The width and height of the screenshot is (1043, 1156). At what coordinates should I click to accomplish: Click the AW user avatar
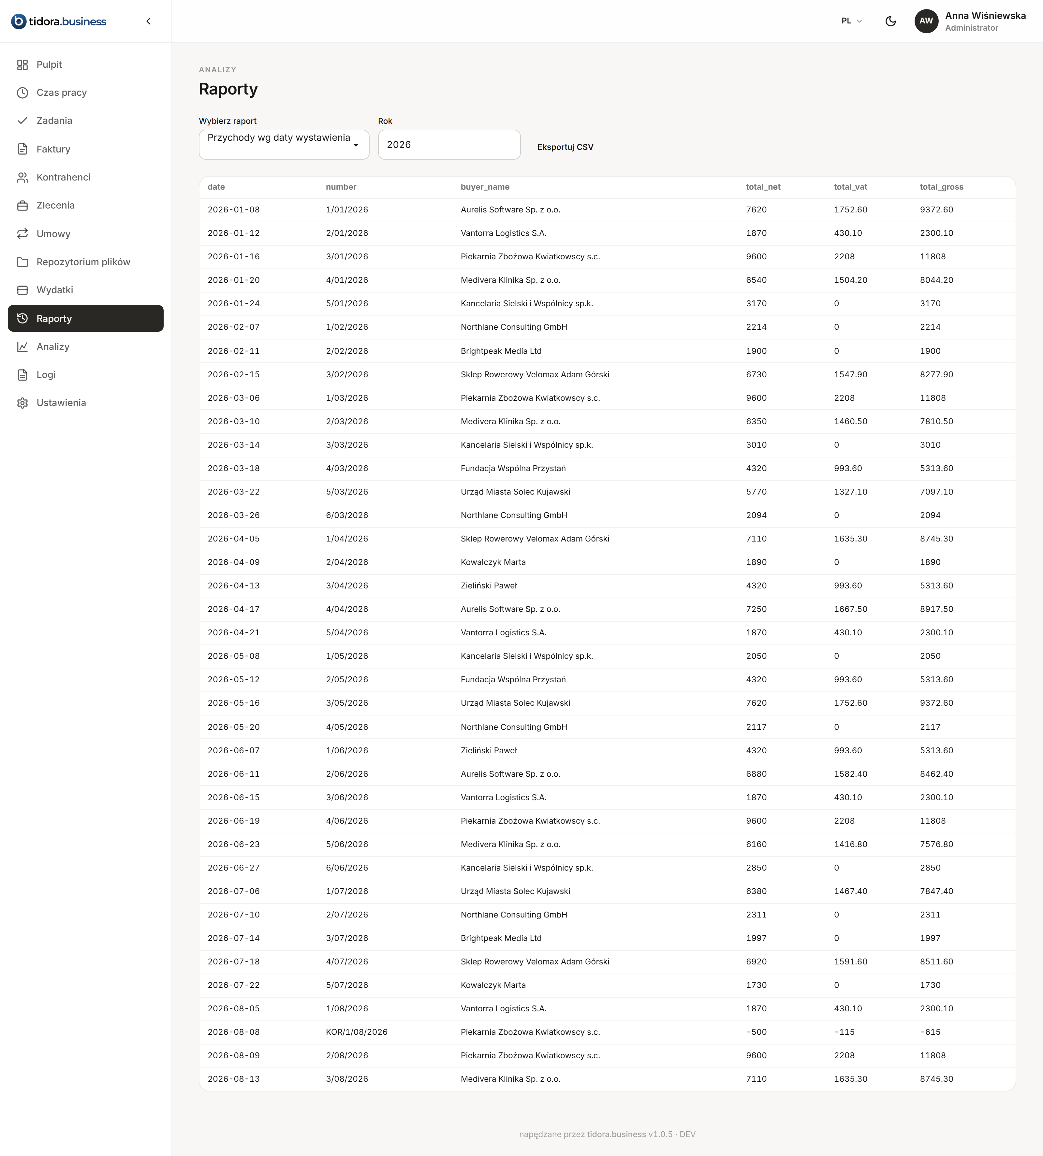click(926, 21)
